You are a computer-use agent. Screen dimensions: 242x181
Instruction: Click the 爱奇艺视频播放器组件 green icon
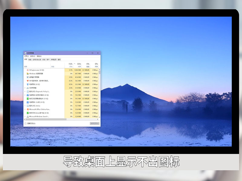[x=28, y=99]
